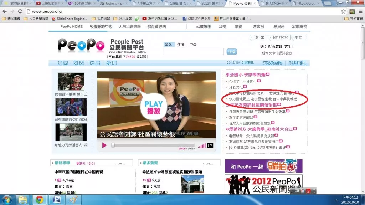
Task: Open the [北投纜車]2012年10月3日 story link
Action: click(257, 148)
